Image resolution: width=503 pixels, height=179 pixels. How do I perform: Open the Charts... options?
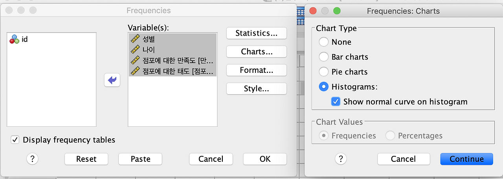coord(256,52)
